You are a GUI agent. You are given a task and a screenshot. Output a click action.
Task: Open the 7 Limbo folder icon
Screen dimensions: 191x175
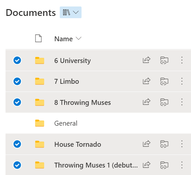pos(40,81)
